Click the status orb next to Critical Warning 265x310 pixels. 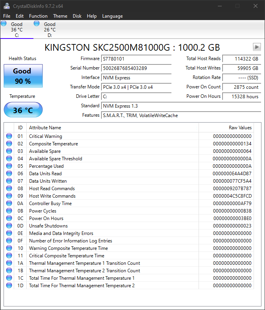coord(9,136)
